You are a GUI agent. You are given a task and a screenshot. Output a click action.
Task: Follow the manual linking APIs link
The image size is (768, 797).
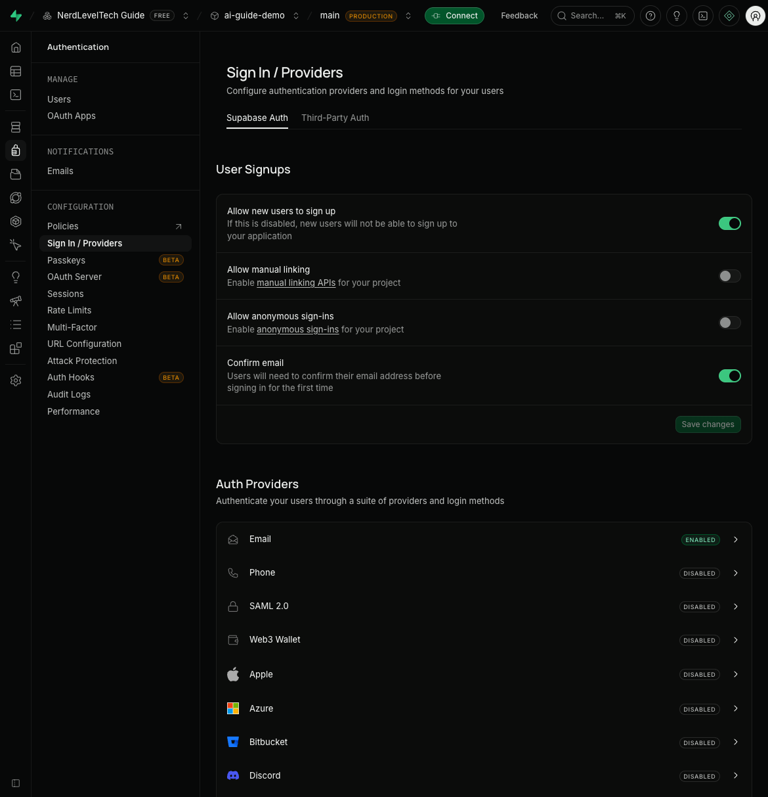(296, 283)
